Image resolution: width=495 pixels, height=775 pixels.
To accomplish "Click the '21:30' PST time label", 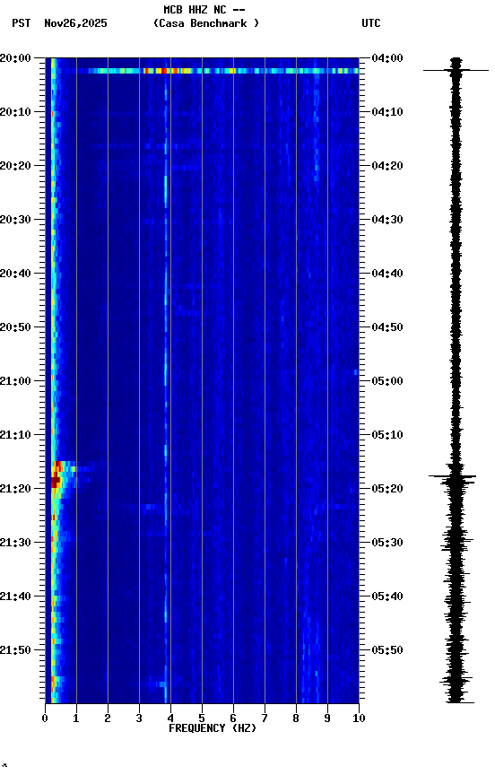I will coord(15,543).
